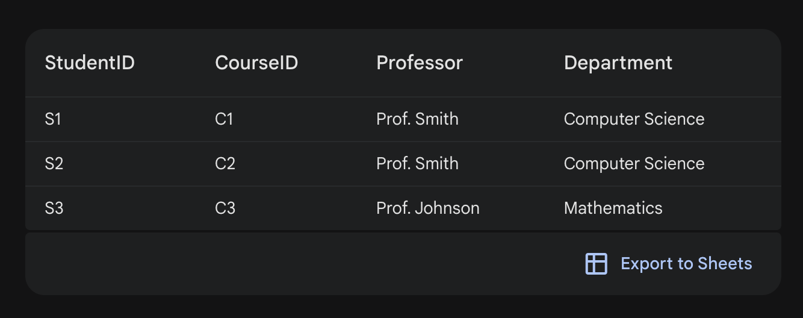803x318 pixels.
Task: Click the Export to Sheets table icon
Action: pyautogui.click(x=596, y=264)
